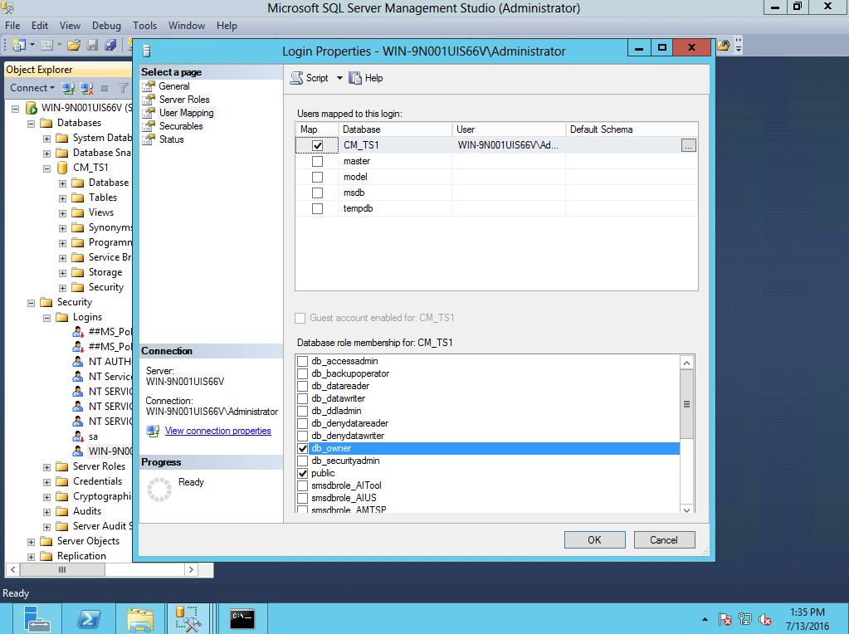Click the Status page icon
This screenshot has height=634, width=849.
click(x=149, y=139)
